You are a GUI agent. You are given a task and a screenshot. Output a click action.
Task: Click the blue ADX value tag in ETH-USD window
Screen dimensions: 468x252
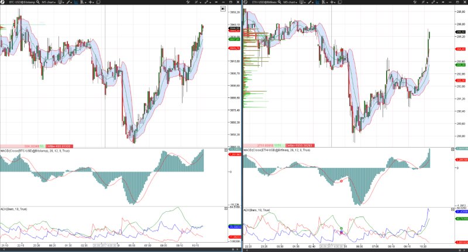click(x=462, y=212)
